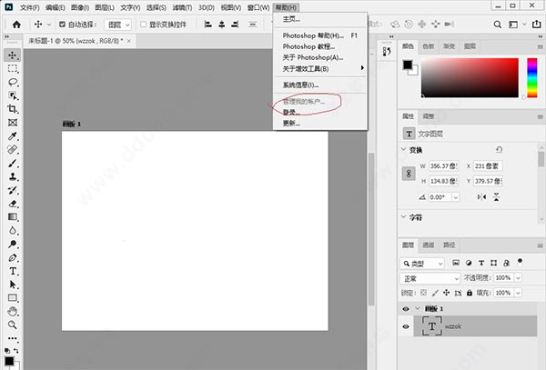This screenshot has width=546, height=370.
Task: Select the Crop tool
Action: 13,109
